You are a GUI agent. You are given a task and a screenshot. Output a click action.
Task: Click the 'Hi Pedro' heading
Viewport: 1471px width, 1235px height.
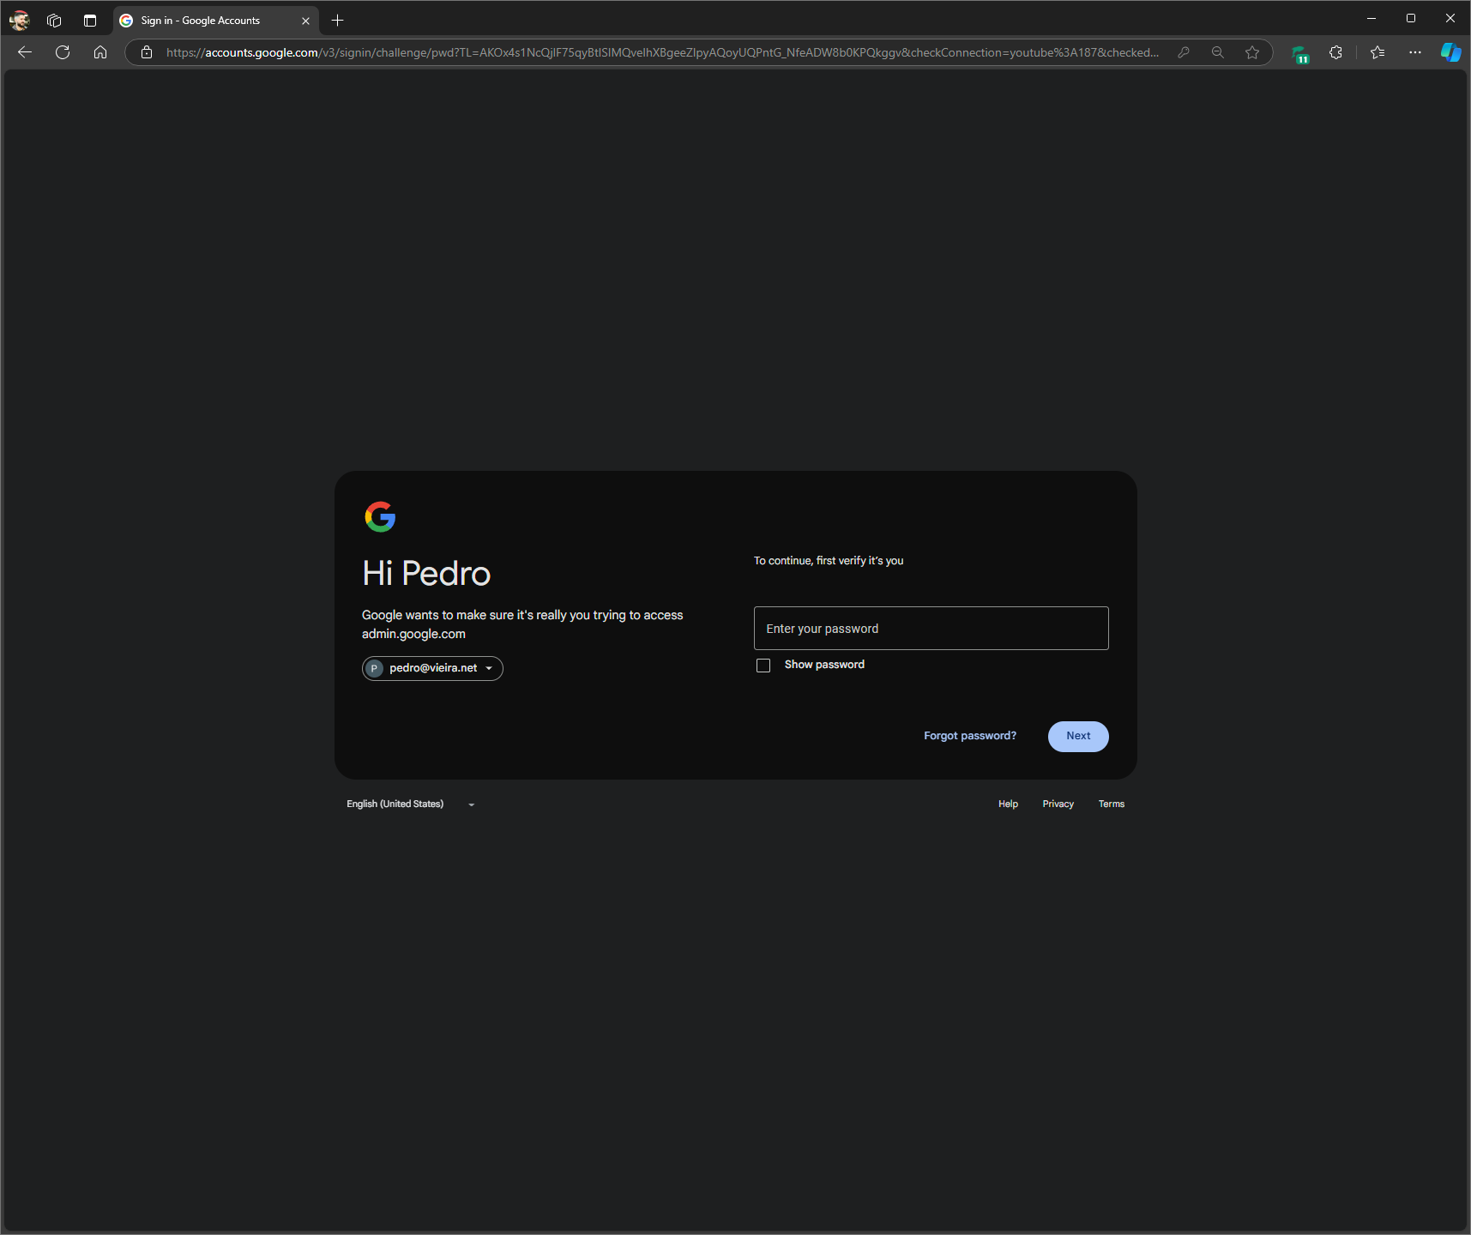point(426,574)
